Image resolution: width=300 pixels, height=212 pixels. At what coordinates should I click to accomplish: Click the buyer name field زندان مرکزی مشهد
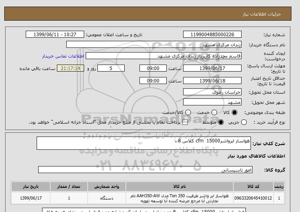154,44
